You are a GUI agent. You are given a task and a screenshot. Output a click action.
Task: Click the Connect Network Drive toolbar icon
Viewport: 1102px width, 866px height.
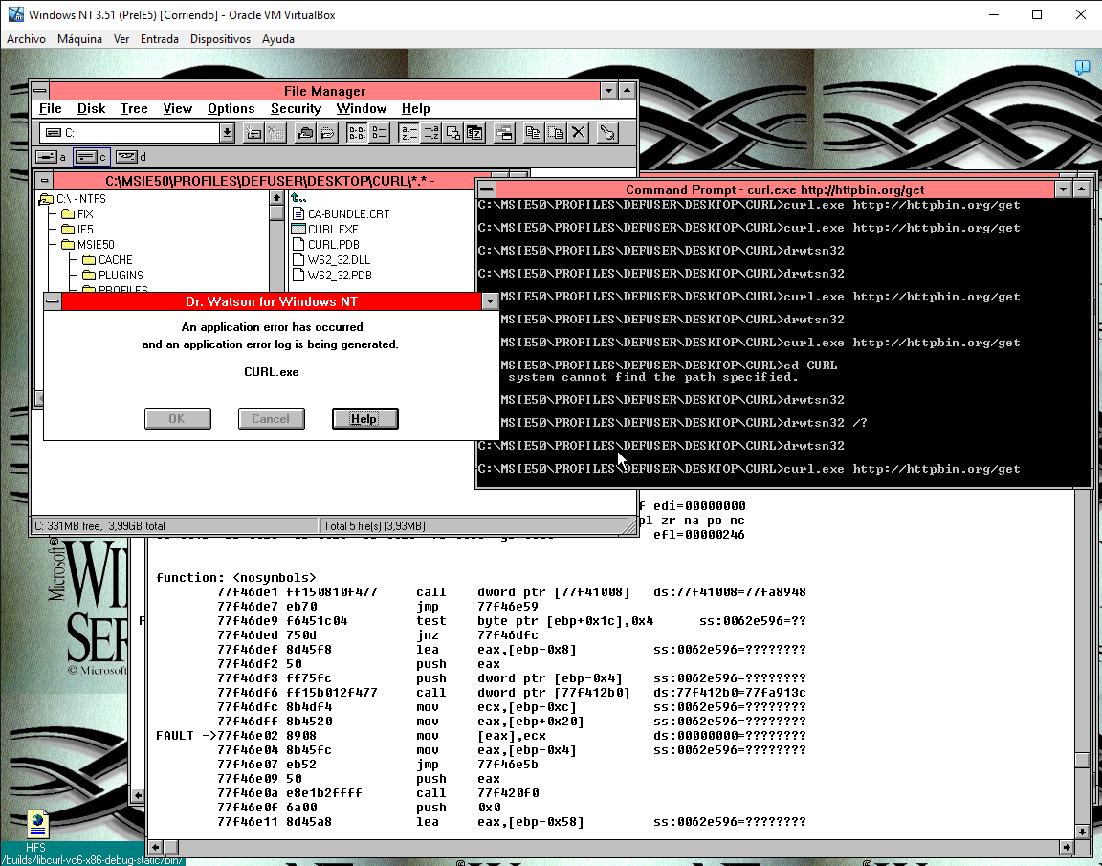pos(253,133)
